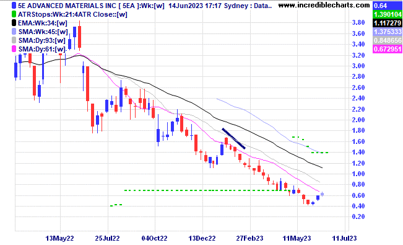Click the 13May22 date axis label
This screenshot has width=403, height=245.
59,238
